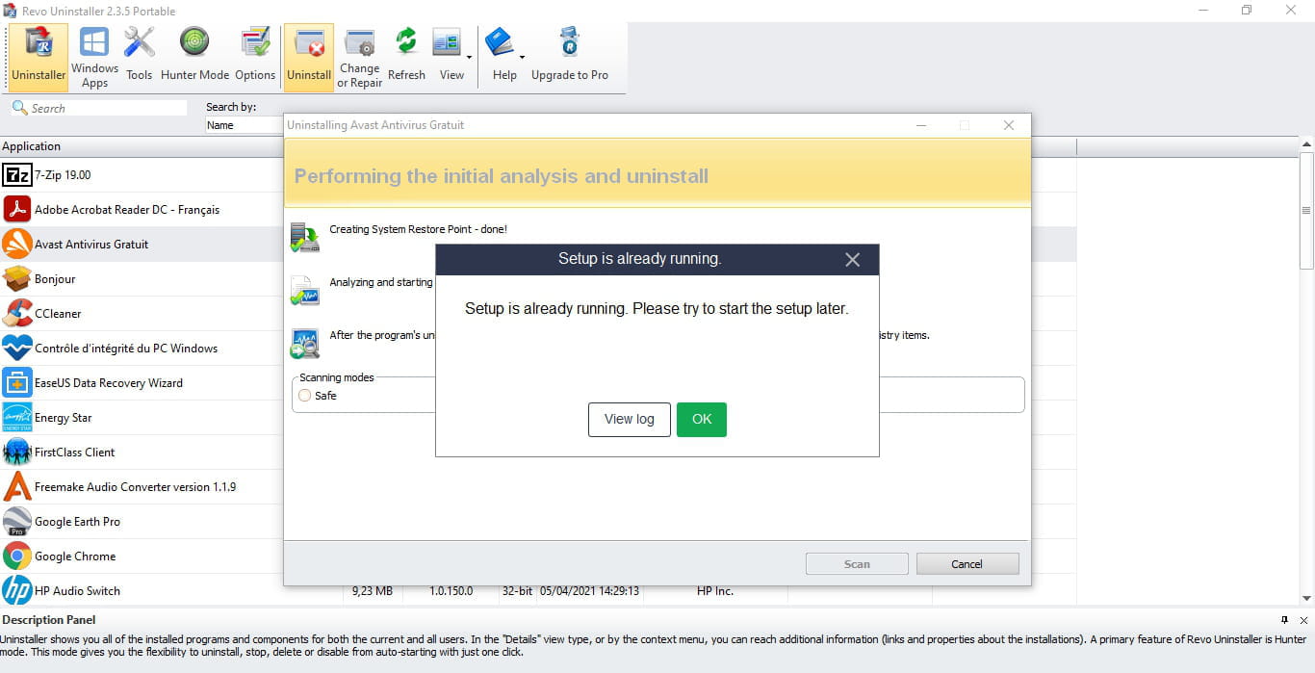
Task: Select 7-Zip 19.00 icon in list
Action: 17,174
